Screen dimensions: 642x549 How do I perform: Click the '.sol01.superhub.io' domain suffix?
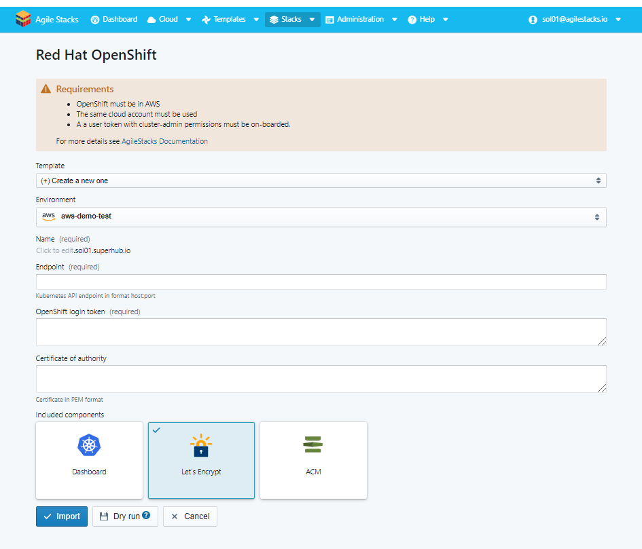(x=102, y=250)
